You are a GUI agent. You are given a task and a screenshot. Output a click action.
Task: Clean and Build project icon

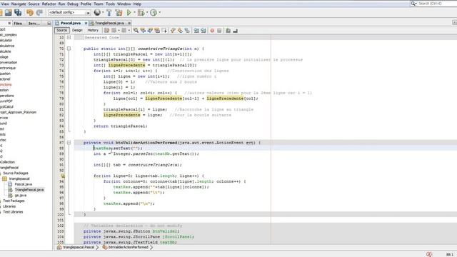pyautogui.click(x=119, y=12)
